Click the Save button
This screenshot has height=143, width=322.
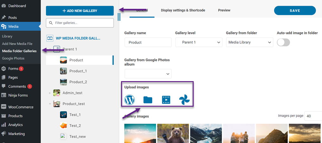[x=295, y=11]
